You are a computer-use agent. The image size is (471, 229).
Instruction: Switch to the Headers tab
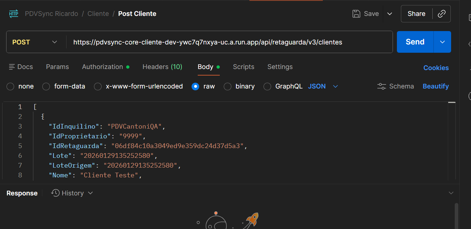point(162,67)
